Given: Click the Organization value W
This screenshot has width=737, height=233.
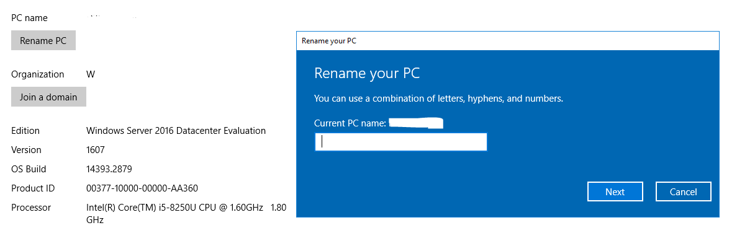Looking at the screenshot, I should [91, 74].
